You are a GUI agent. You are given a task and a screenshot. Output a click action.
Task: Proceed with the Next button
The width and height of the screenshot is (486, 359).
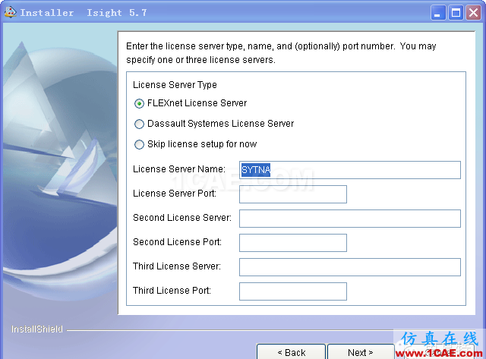tap(361, 352)
